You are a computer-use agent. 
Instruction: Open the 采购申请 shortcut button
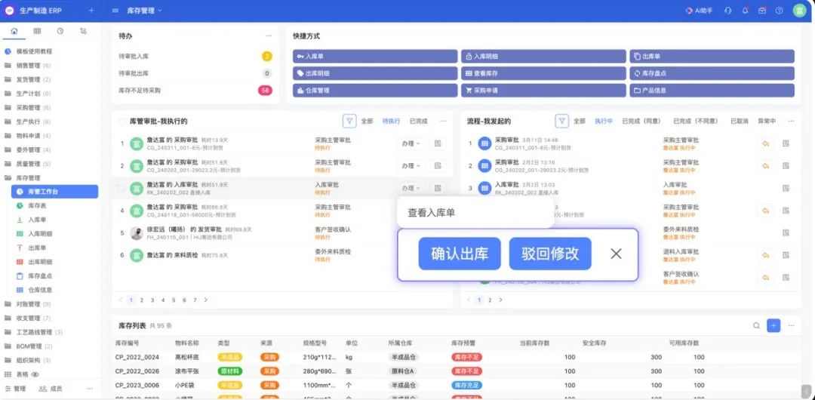click(543, 91)
